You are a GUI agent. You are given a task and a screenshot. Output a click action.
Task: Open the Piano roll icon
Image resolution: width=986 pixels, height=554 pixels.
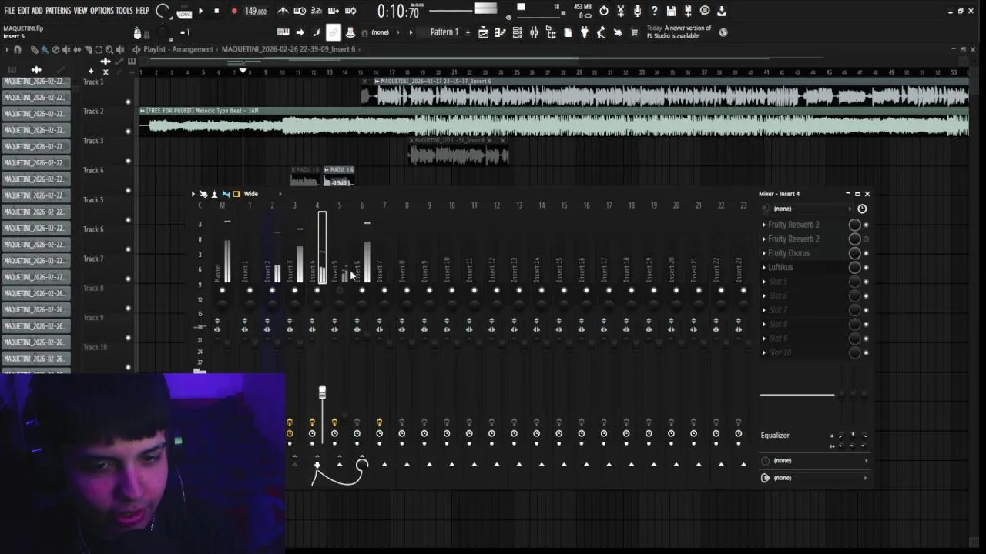[500, 32]
